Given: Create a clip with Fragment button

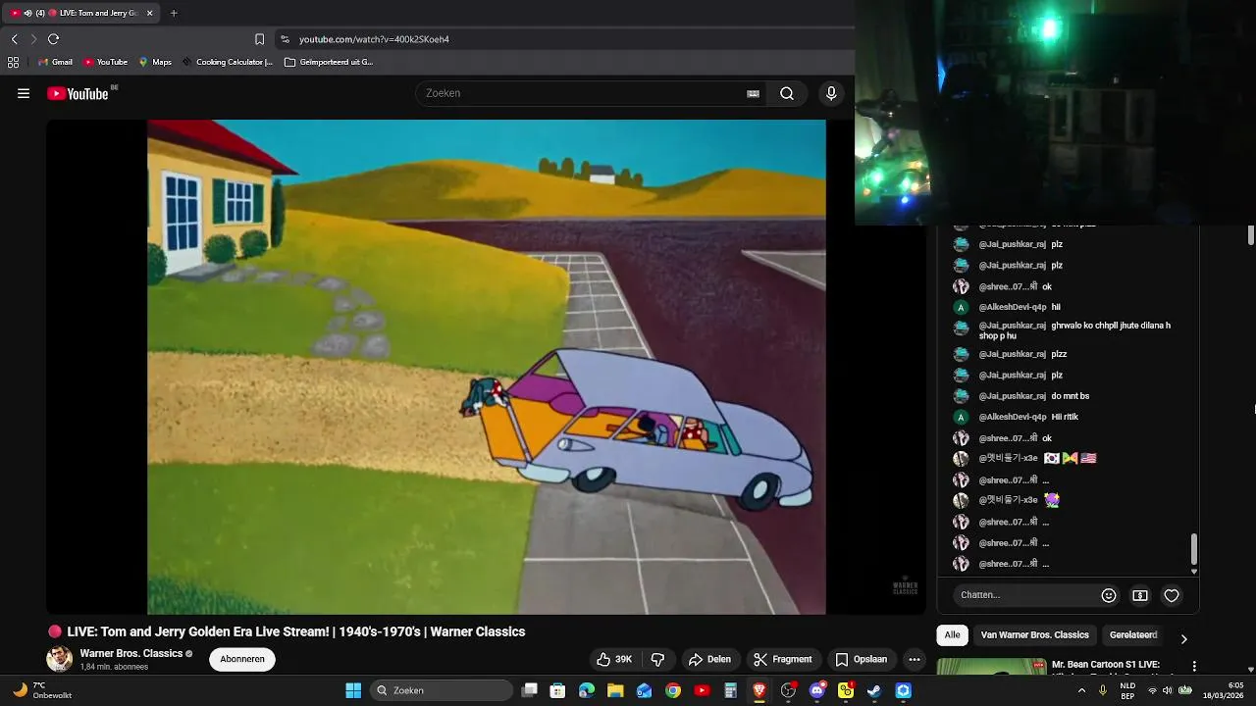Looking at the screenshot, I should 783,659.
